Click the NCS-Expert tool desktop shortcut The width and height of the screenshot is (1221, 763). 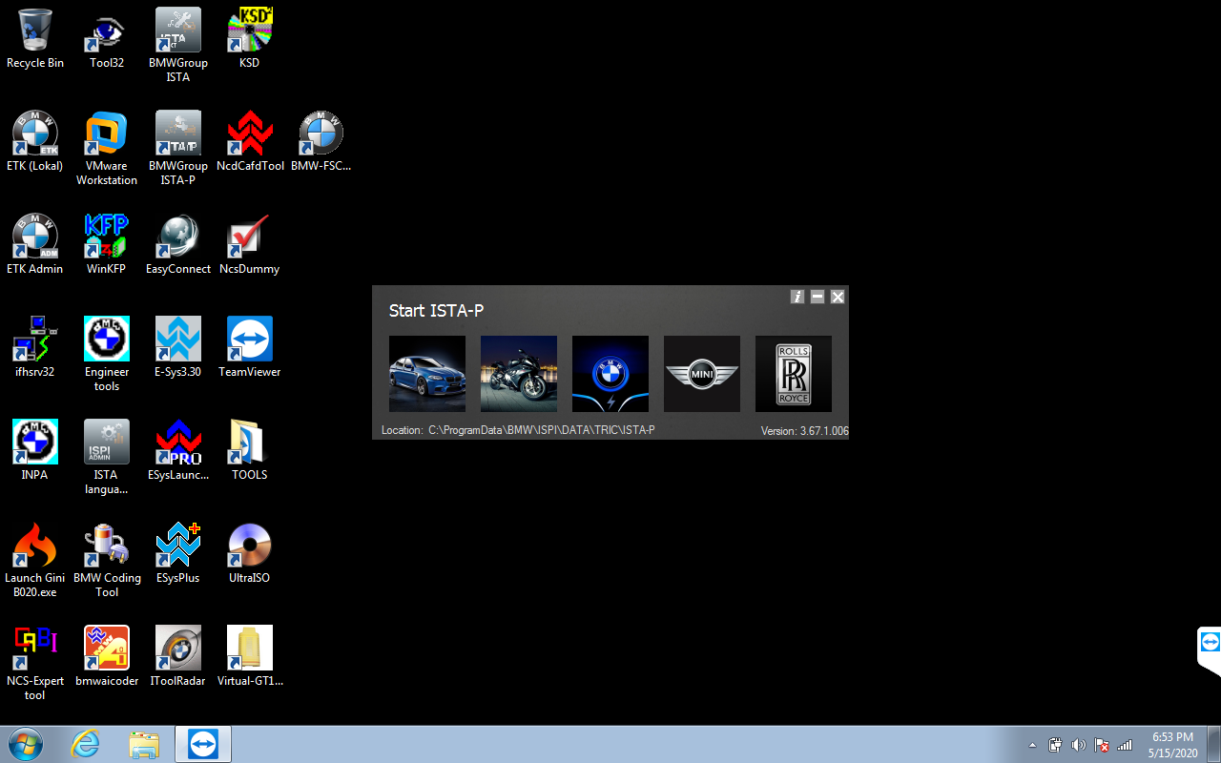pos(35,663)
